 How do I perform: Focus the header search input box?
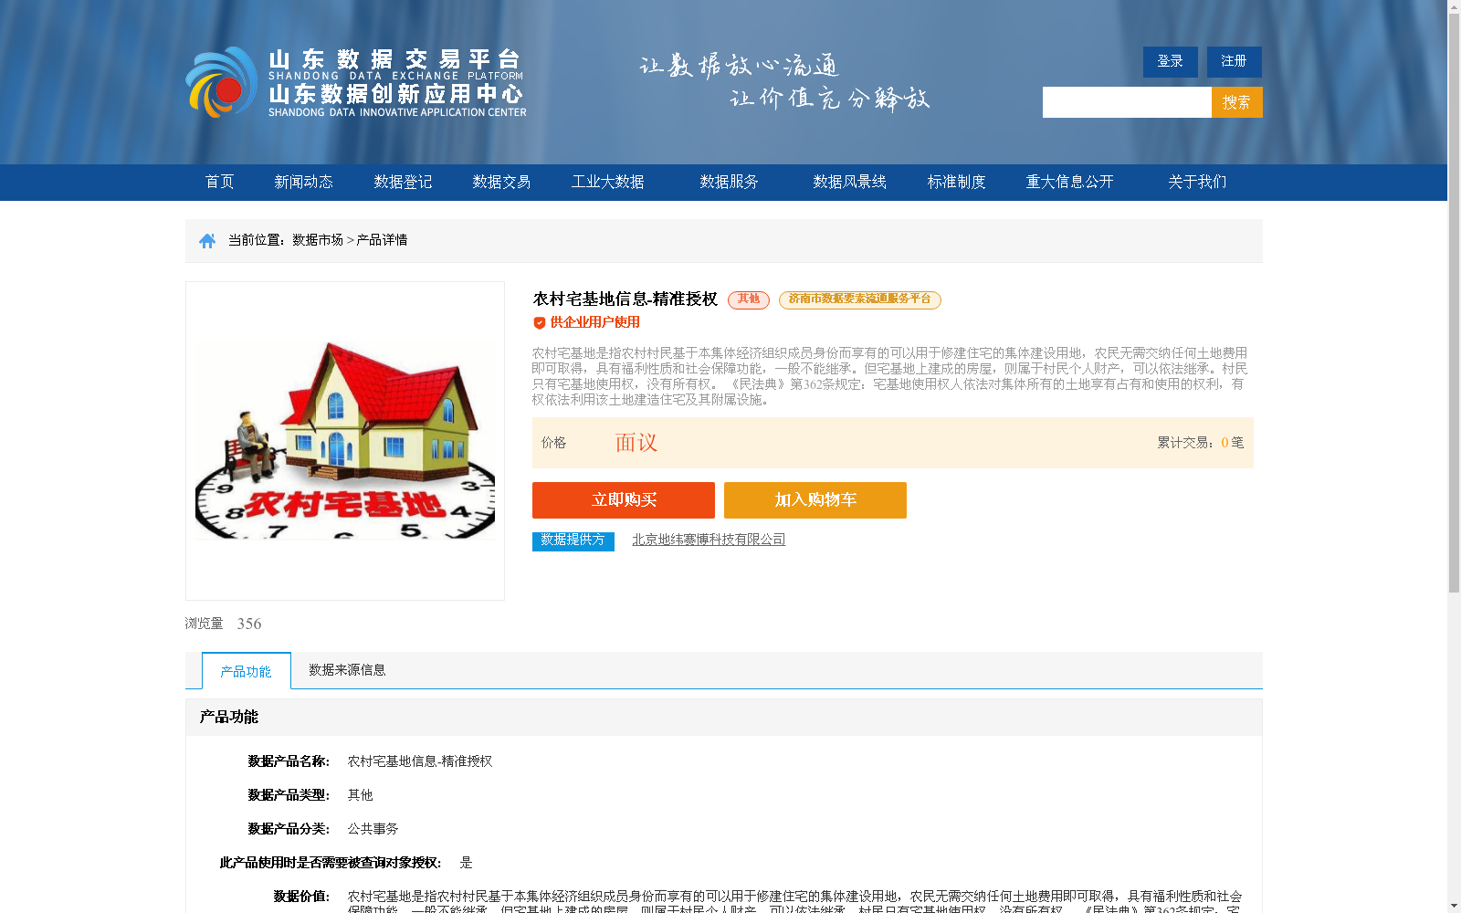pos(1127,102)
